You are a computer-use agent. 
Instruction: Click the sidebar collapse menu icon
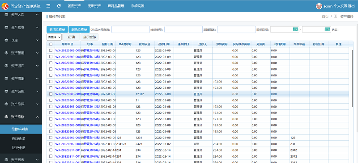pos(48,6)
